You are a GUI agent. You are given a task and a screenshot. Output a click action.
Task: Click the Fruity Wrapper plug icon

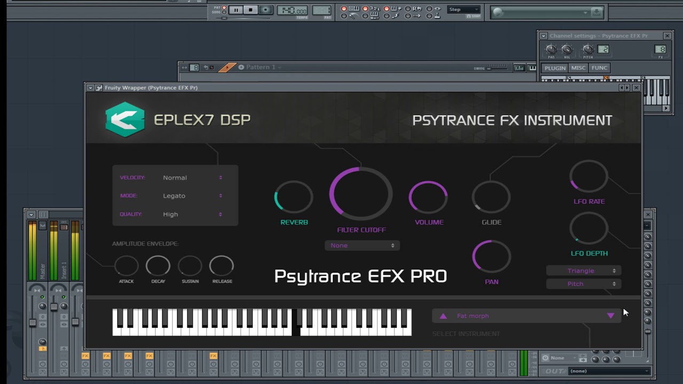click(99, 87)
